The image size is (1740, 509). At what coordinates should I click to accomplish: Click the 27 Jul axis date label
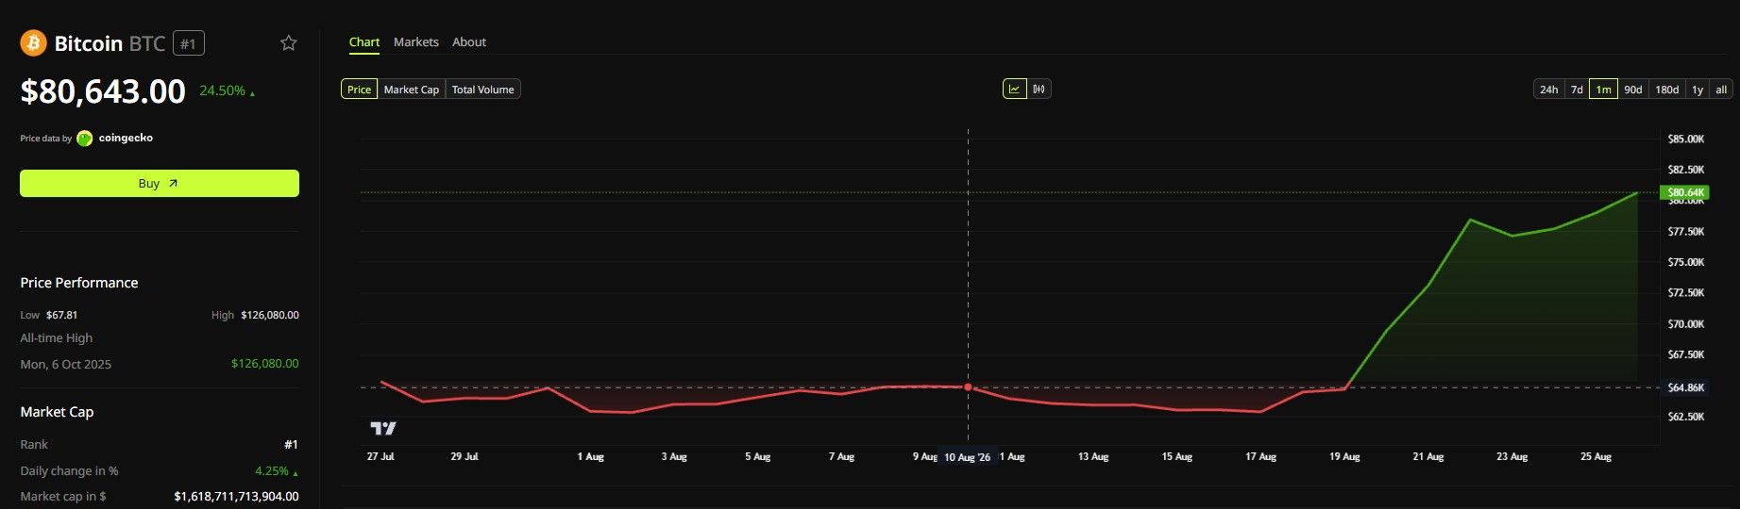tap(380, 456)
